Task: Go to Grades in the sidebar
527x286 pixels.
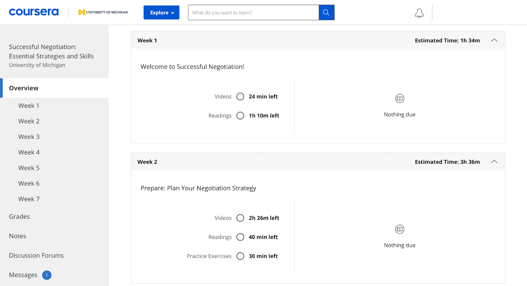Action: pyautogui.click(x=19, y=217)
